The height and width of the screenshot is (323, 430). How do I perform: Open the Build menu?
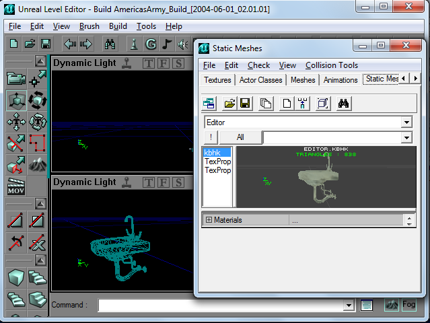click(118, 26)
